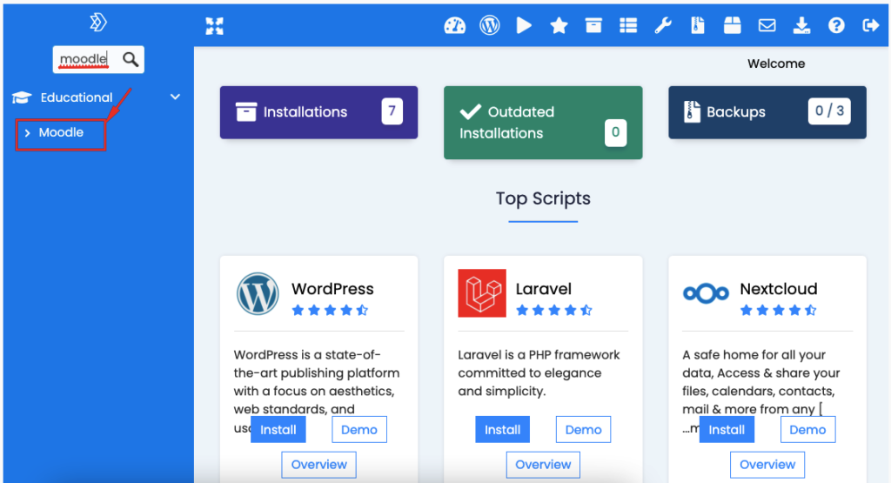This screenshot has width=891, height=483.
Task: Open Nextcloud Overview
Action: pos(767,465)
